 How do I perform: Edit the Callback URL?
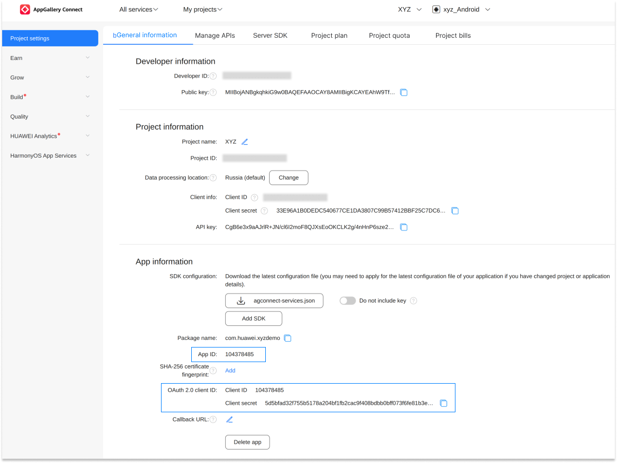(230, 420)
